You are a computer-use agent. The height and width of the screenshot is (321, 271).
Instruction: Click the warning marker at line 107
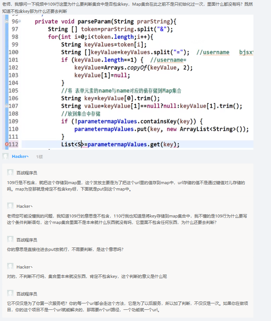[x=7, y=106]
